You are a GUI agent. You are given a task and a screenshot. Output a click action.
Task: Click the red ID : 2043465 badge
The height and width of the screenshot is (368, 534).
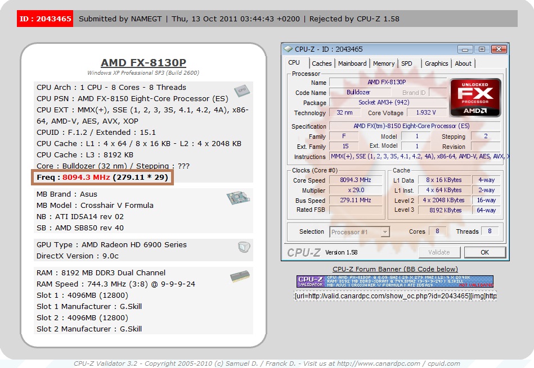(45, 19)
